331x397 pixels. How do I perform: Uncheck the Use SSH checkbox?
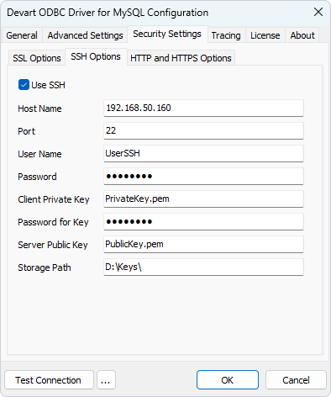pos(24,85)
